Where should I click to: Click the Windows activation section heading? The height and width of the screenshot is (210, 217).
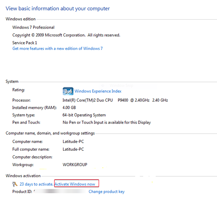click(x=23, y=176)
